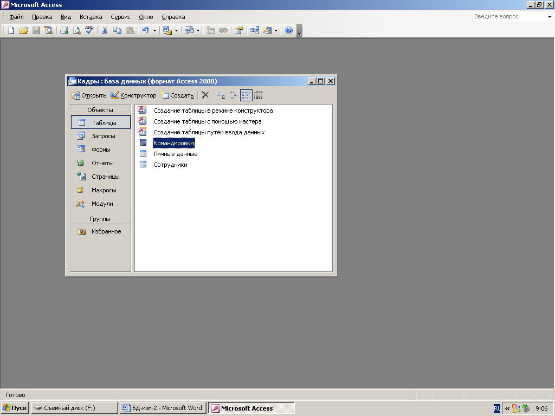Viewport: 555px width, 416px height.
Task: Click the Open file folder icon
Action: [x=24, y=30]
